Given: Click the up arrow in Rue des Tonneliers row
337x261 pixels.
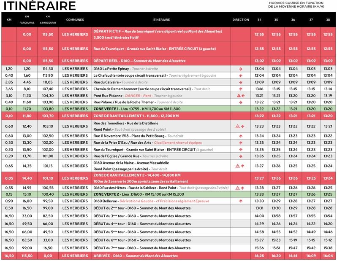Looking at the screenshot, I should (x=243, y=126).
